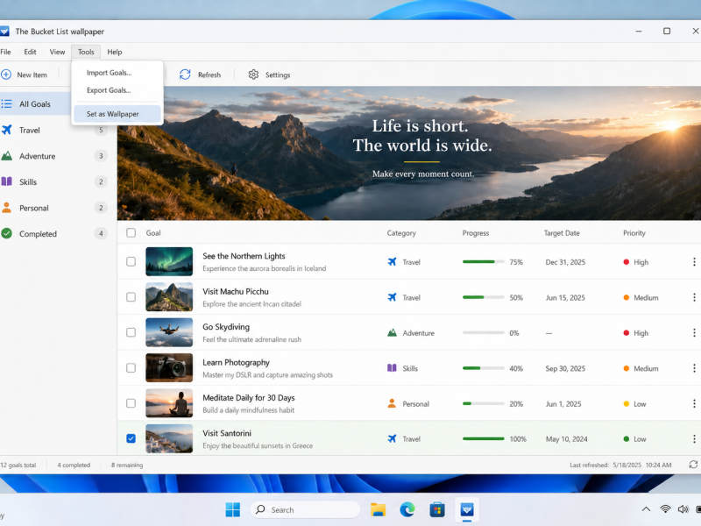
Task: Click the 'May 10, 2024' target date cell
Action: click(566, 439)
